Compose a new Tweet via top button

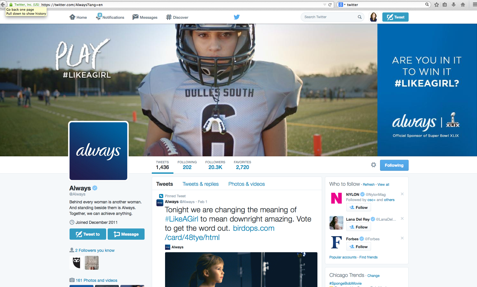point(395,17)
